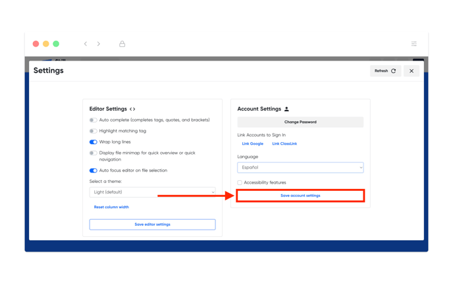Click Save account settings button

click(x=300, y=195)
